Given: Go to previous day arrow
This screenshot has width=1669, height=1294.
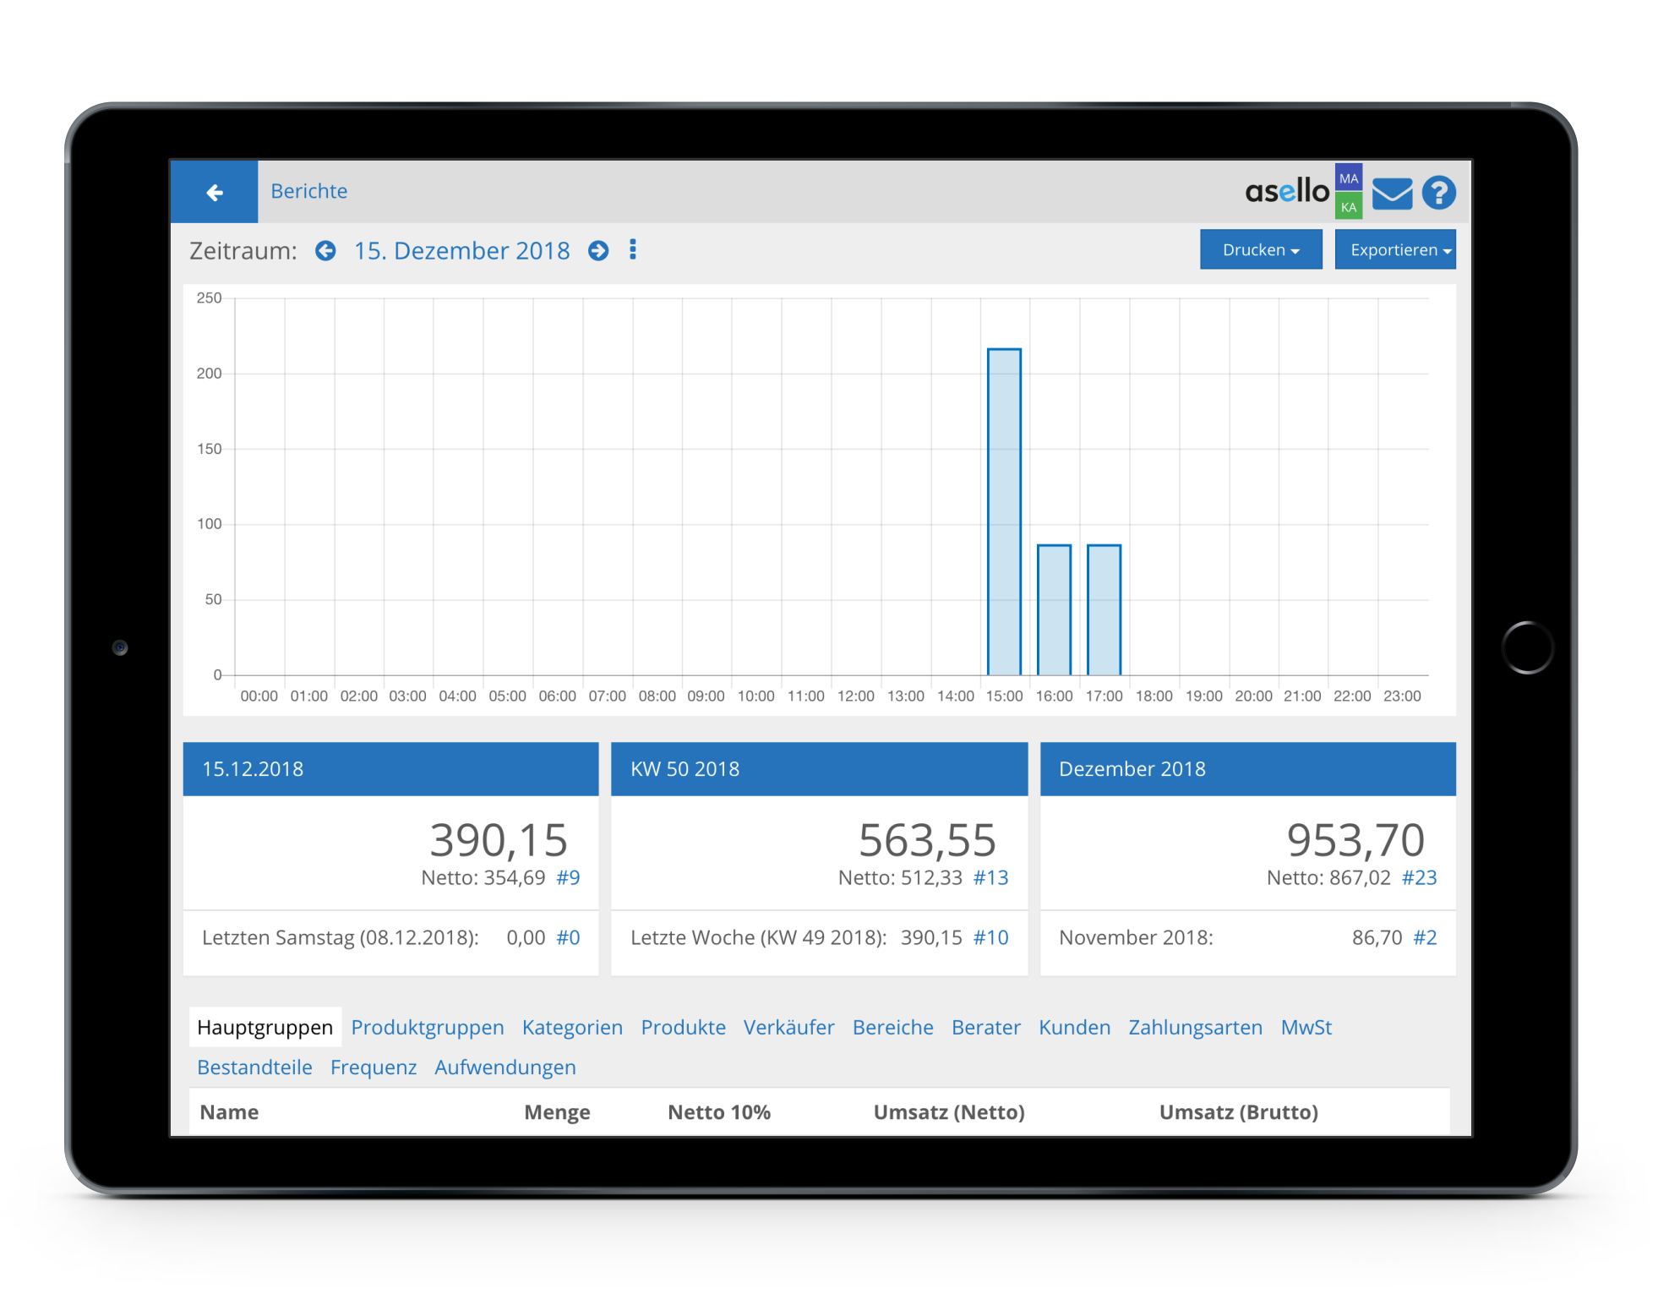Looking at the screenshot, I should 325,251.
